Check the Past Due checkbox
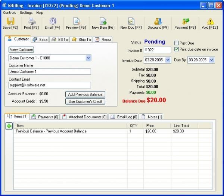 177,43
